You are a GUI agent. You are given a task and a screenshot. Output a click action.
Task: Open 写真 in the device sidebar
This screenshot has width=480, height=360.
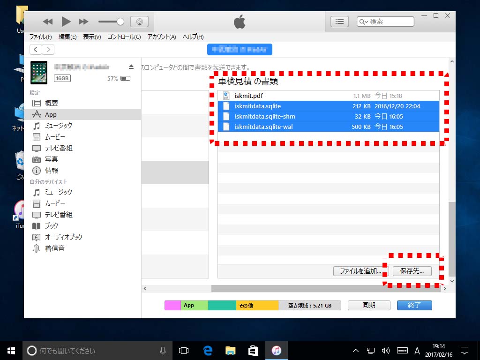[52, 159]
